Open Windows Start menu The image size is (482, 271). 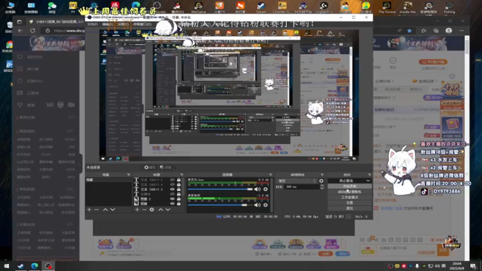tap(7, 266)
